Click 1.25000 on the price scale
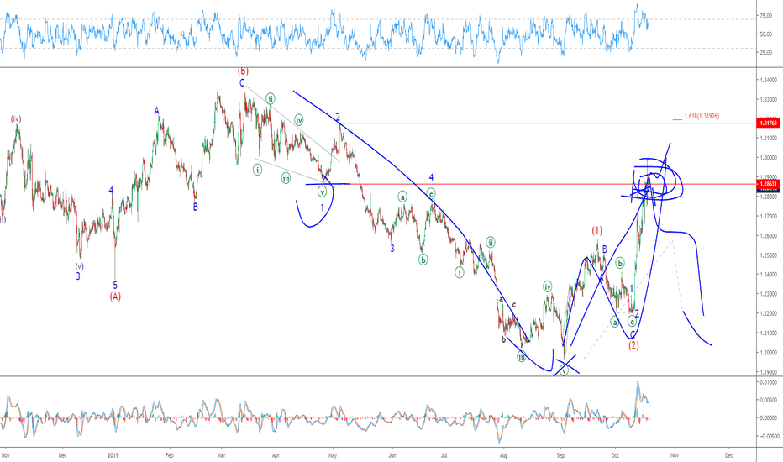This screenshot has height=462, width=783. (x=768, y=255)
